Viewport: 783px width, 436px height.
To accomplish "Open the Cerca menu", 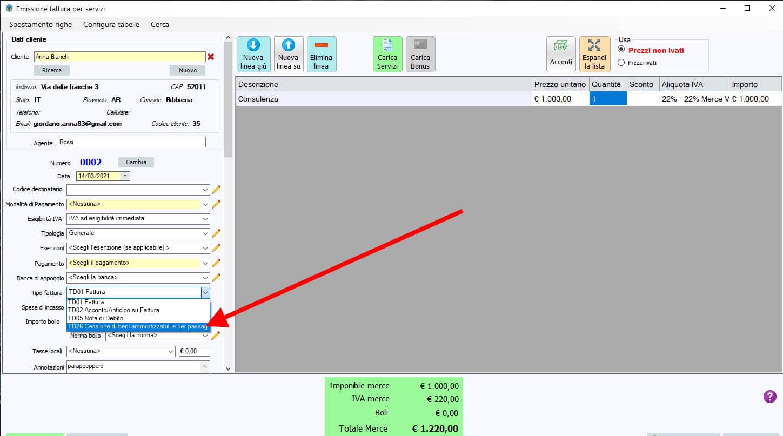I will coord(160,24).
